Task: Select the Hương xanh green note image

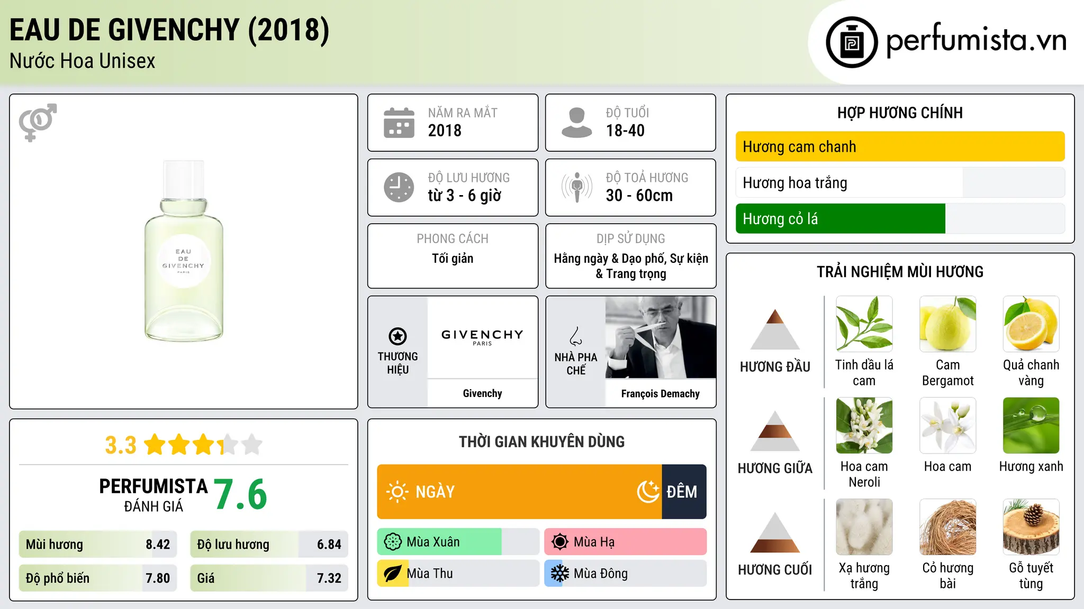Action: pos(1031,426)
